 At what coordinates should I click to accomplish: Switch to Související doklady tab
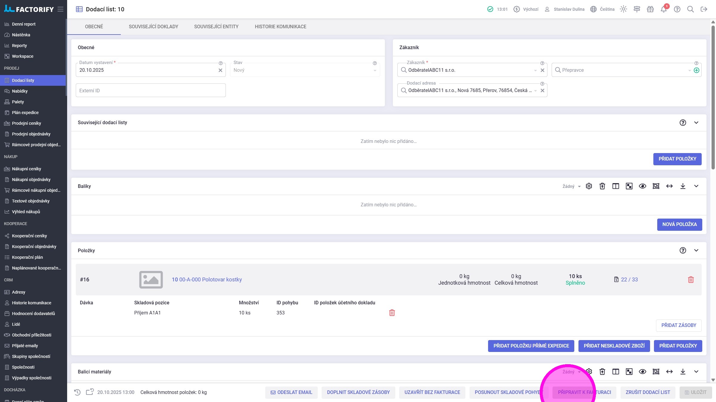point(153,27)
